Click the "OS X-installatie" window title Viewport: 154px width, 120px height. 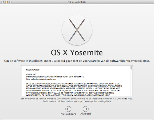[x=77, y=2]
